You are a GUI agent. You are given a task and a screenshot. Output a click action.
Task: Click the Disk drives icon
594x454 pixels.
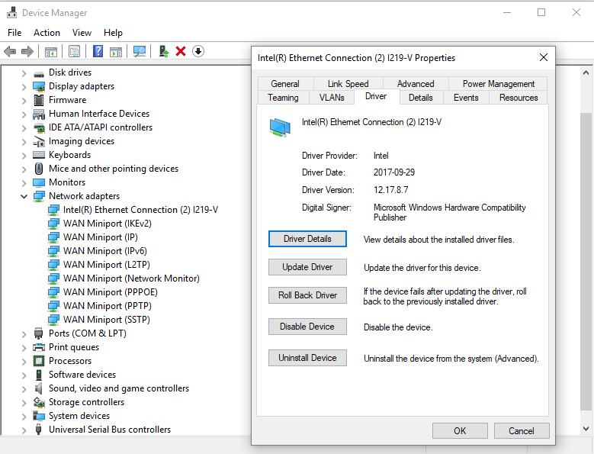pos(39,72)
